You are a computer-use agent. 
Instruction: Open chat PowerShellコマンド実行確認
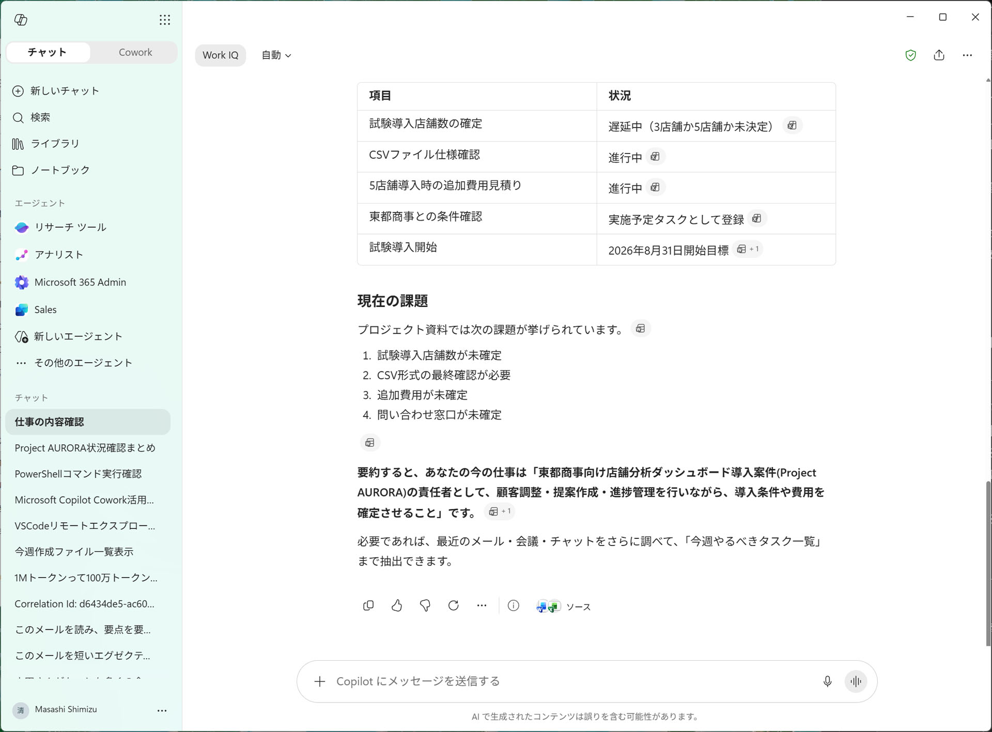(78, 474)
